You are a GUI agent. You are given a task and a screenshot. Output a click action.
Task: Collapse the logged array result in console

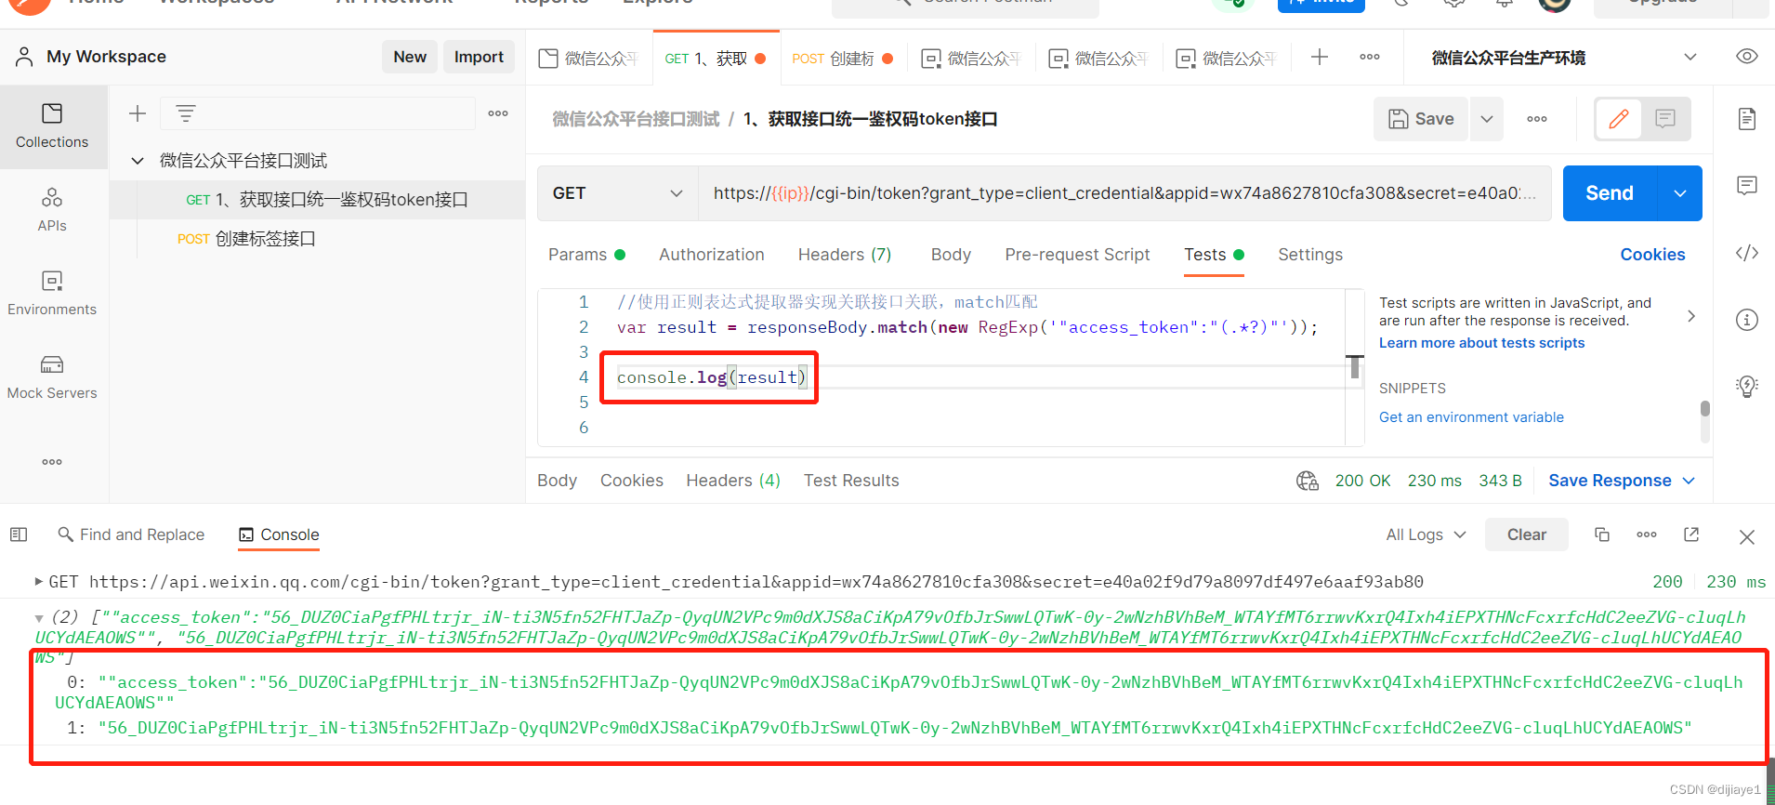pos(39,617)
